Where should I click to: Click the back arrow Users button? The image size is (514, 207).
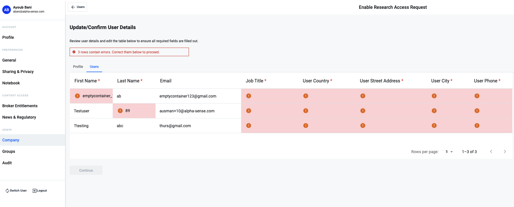77,7
